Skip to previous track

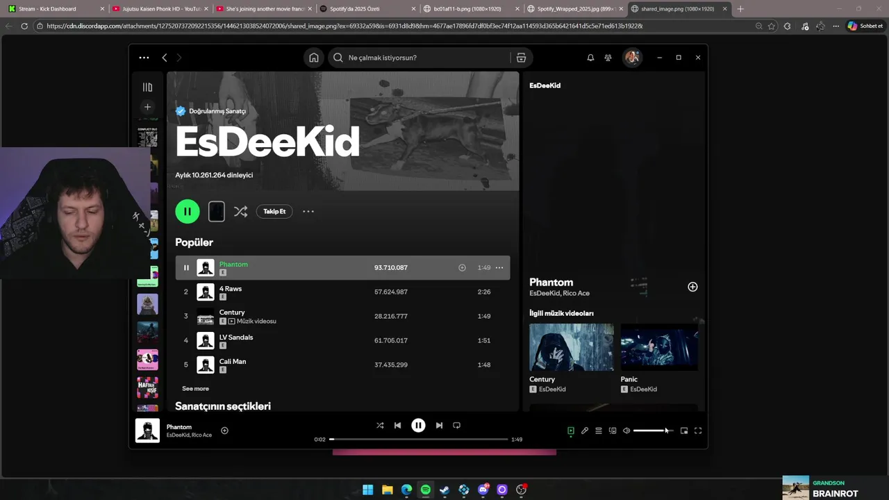397,426
